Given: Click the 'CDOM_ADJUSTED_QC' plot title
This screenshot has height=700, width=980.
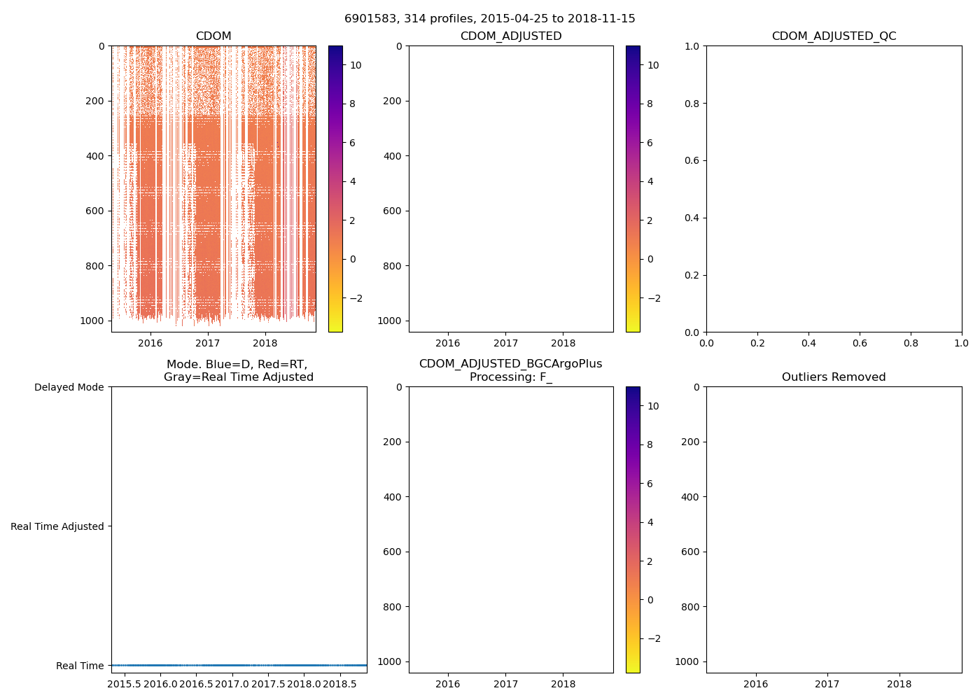Looking at the screenshot, I should pyautogui.click(x=834, y=36).
